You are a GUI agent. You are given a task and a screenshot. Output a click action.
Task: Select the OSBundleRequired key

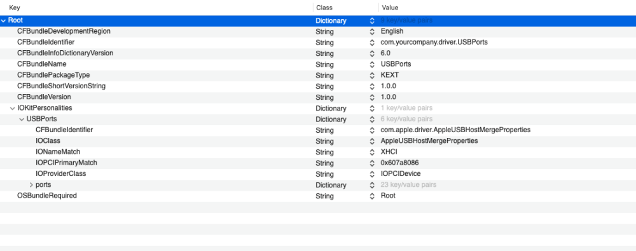click(46, 196)
